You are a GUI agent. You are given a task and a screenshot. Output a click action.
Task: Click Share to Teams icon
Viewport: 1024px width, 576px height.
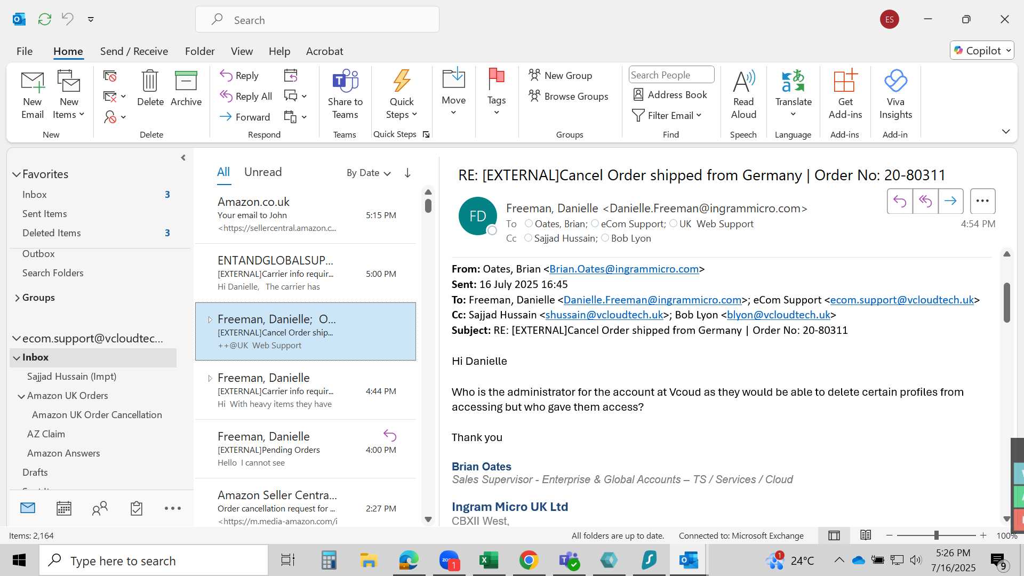(345, 81)
